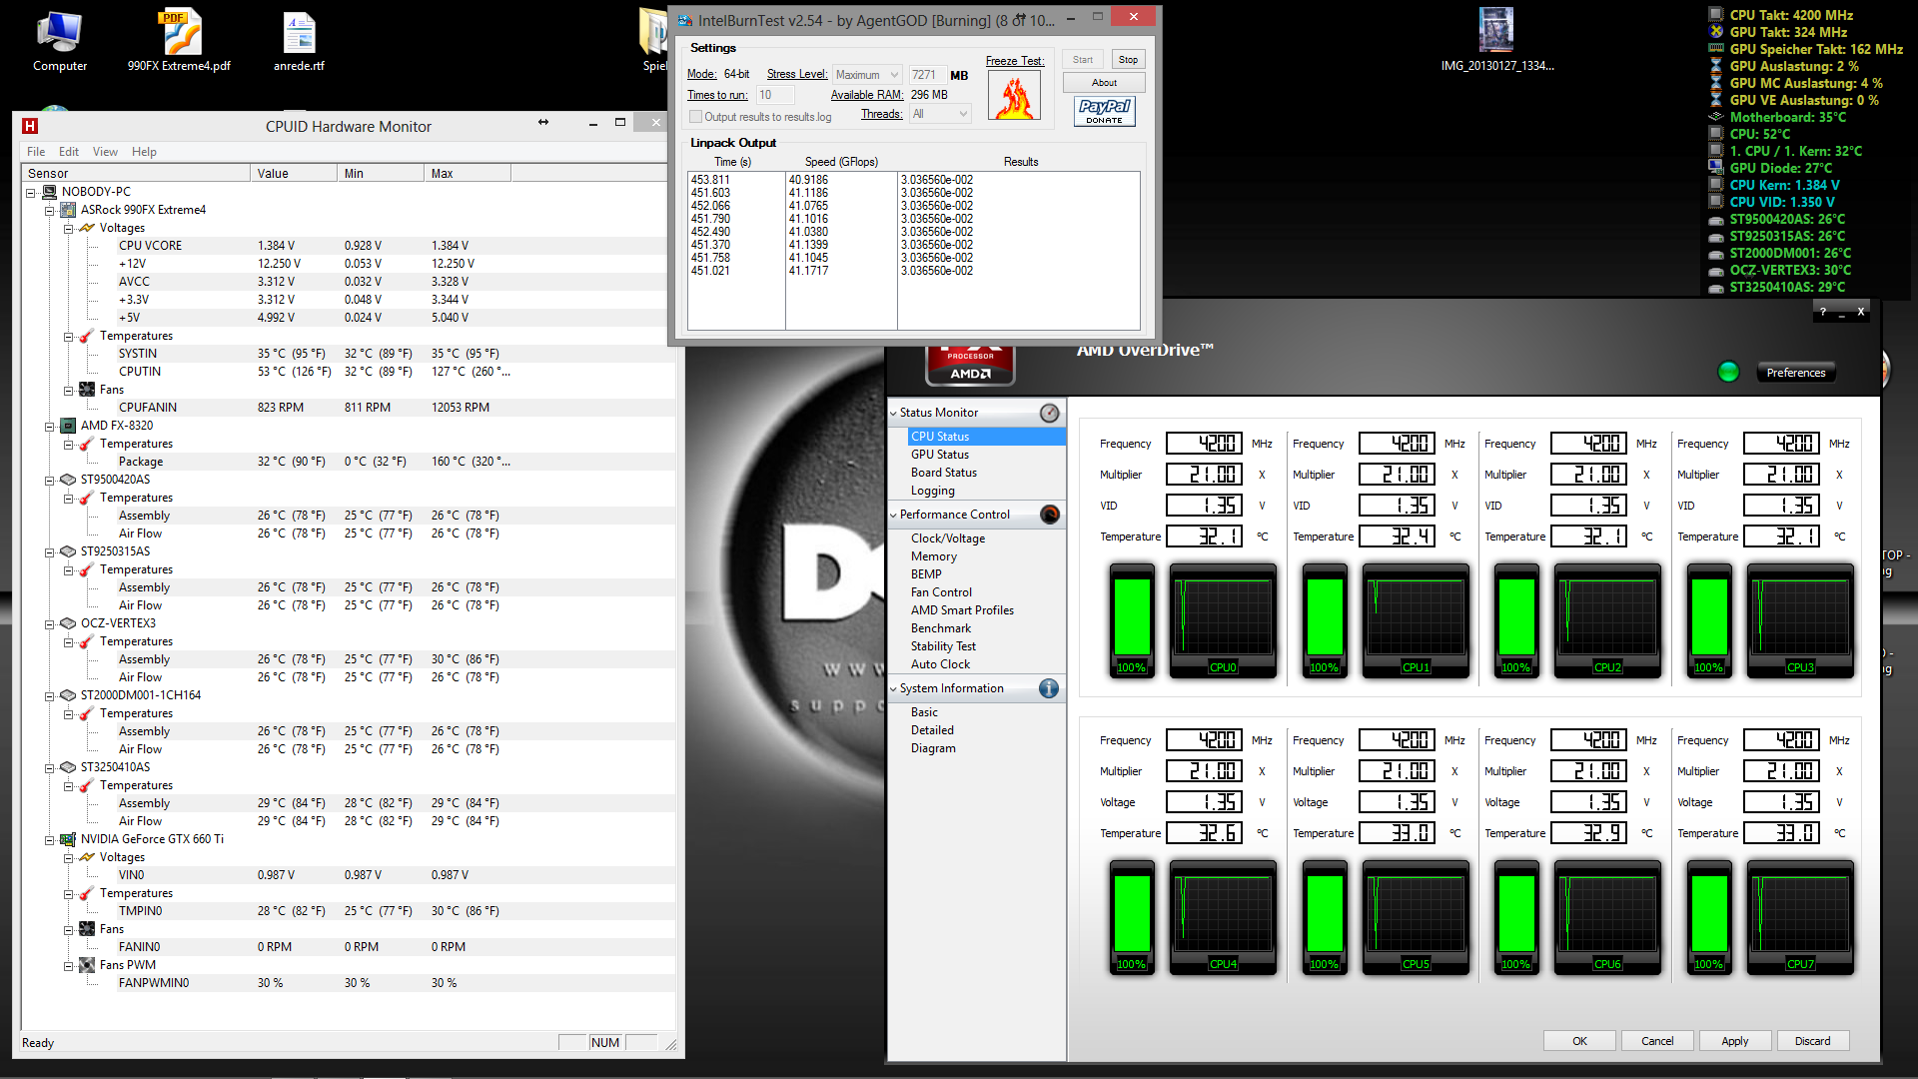Click the Times to run input field
Image resolution: width=1918 pixels, height=1079 pixels.
point(775,95)
